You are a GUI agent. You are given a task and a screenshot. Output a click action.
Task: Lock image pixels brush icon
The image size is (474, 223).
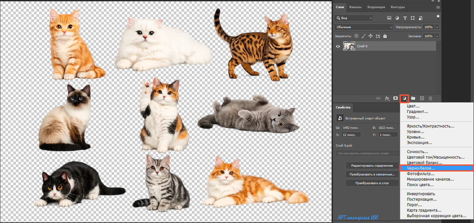pyautogui.click(x=364, y=36)
